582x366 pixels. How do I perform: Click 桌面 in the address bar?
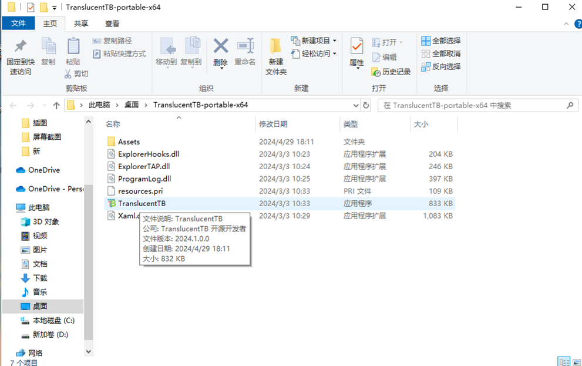click(132, 105)
